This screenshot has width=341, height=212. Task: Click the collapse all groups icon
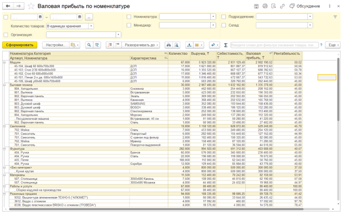click(117, 45)
